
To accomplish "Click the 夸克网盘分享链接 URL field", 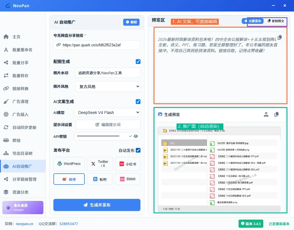I will click(97, 45).
